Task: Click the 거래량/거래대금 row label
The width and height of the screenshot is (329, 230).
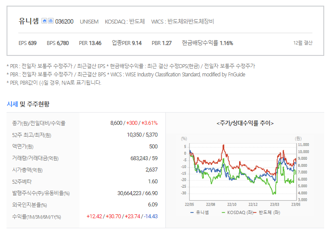Action: (x=35, y=158)
